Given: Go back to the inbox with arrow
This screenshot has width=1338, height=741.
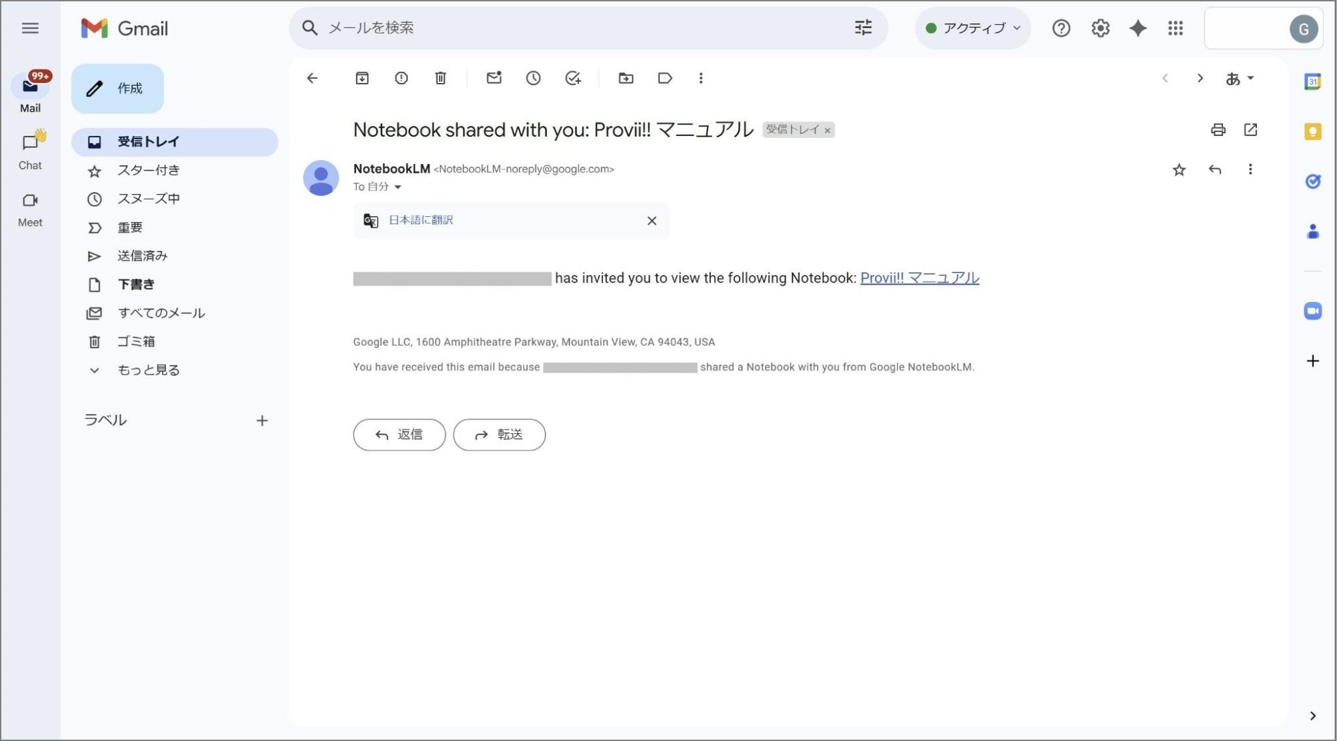Looking at the screenshot, I should (312, 78).
